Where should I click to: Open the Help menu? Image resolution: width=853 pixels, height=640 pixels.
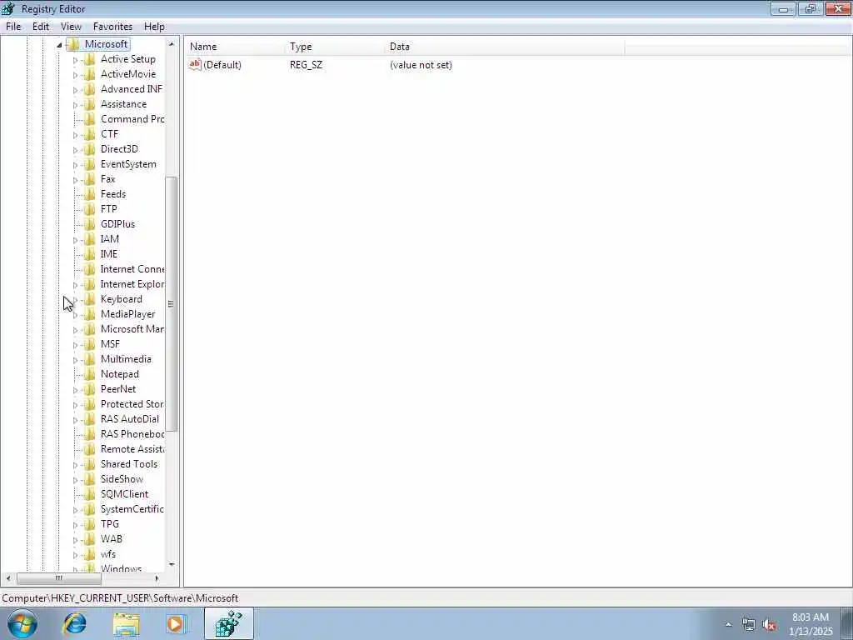(154, 27)
